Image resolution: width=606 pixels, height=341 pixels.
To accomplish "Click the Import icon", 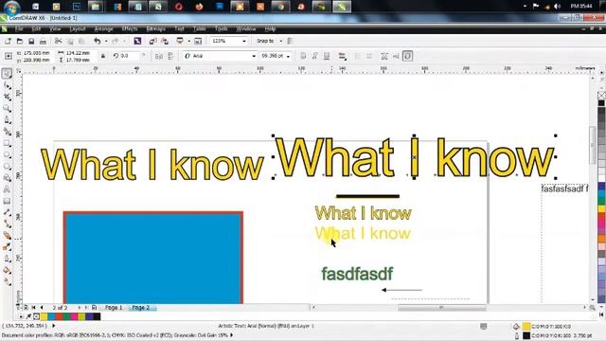I will click(x=153, y=41).
